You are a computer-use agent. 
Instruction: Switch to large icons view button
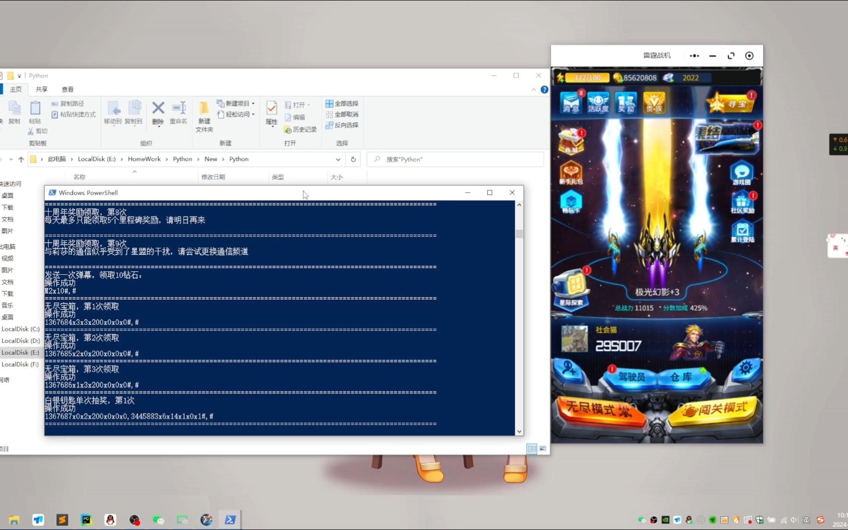(543, 449)
